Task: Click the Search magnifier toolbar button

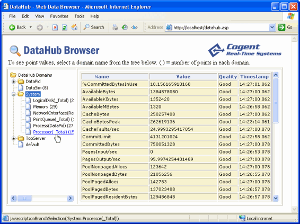Action: (x=94, y=28)
